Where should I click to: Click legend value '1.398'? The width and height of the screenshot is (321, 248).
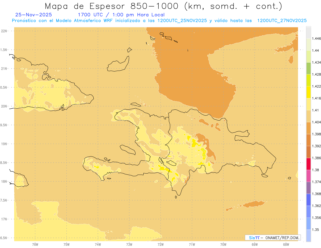pos(317,134)
